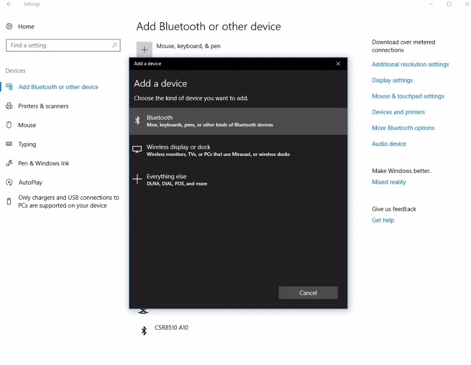Click the monitor icon for wireless display
The width and height of the screenshot is (471, 365).
[x=137, y=150]
